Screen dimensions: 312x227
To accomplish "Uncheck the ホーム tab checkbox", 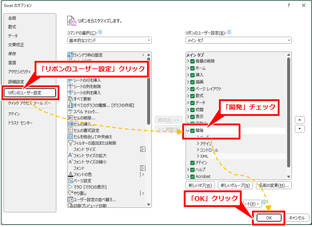I will 193,68.
